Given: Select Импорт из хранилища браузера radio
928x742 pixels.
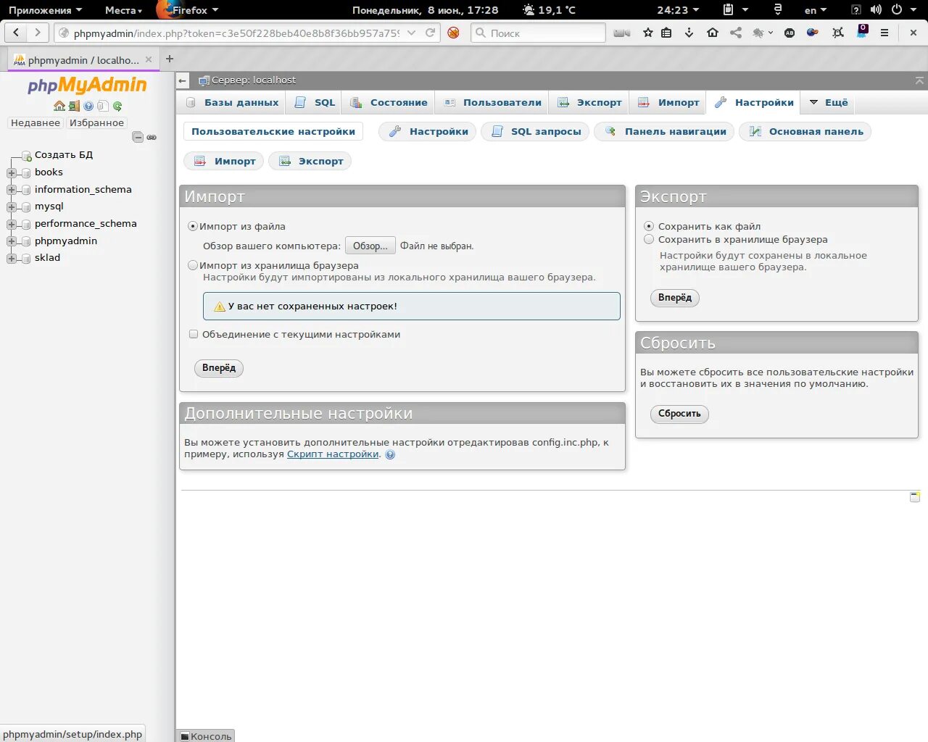Looking at the screenshot, I should point(193,265).
